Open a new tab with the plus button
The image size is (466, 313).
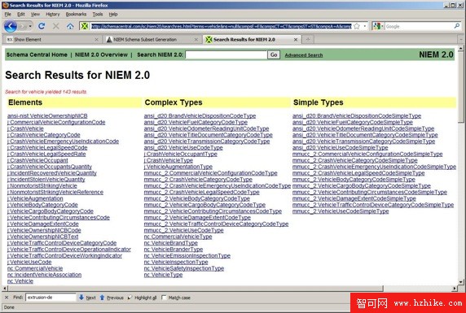point(308,40)
